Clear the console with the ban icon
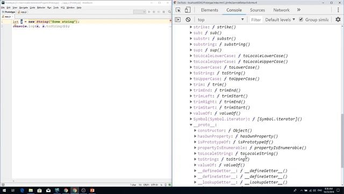This screenshot has width=344, height=194. [188, 20]
